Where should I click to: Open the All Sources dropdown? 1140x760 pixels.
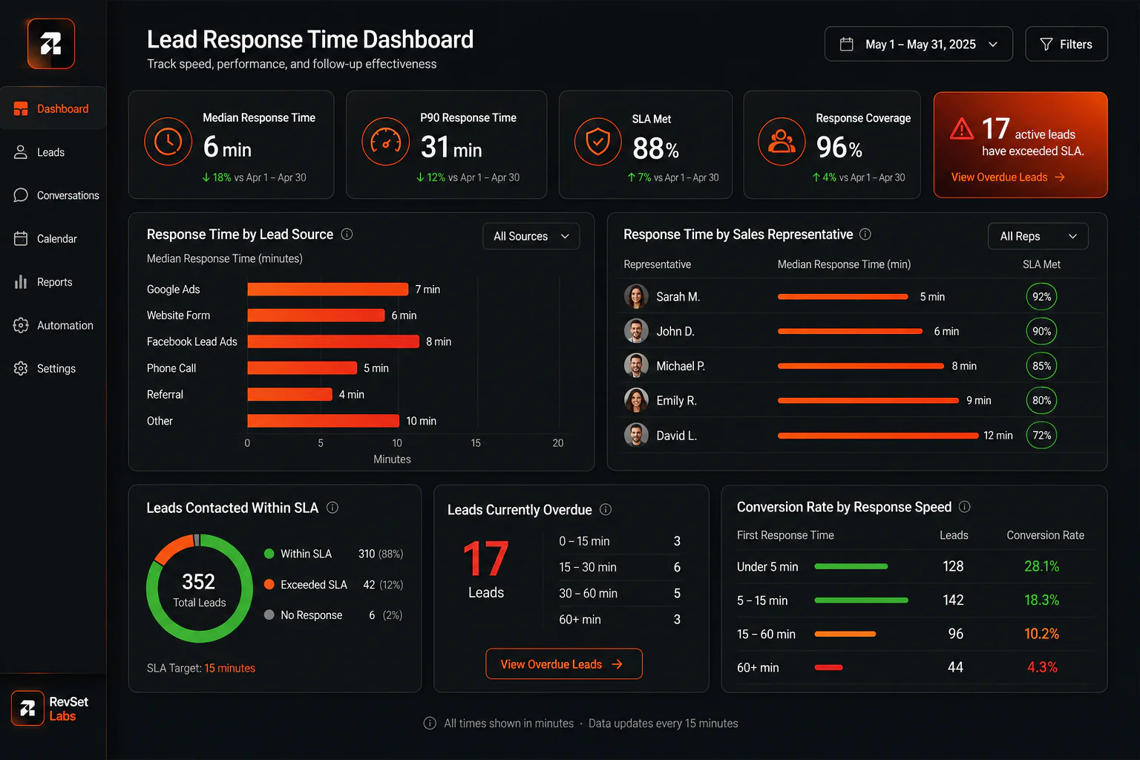coord(531,236)
